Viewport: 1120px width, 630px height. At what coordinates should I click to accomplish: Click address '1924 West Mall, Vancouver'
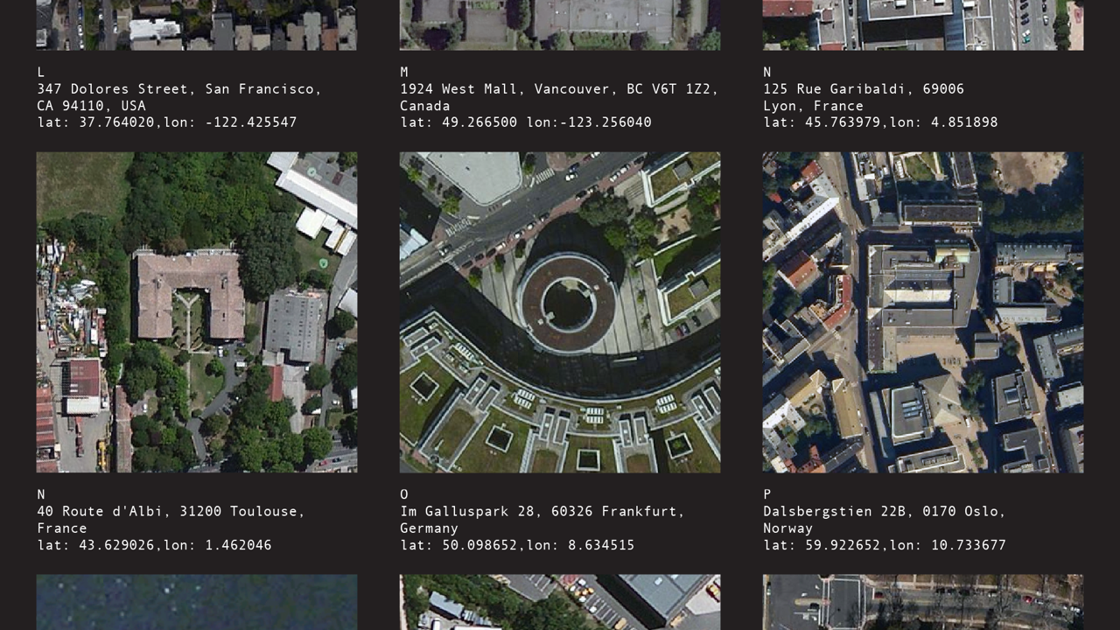pyautogui.click(x=508, y=89)
